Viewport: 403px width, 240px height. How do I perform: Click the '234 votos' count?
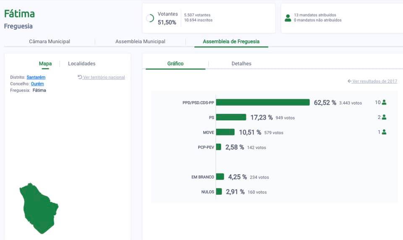(259, 177)
